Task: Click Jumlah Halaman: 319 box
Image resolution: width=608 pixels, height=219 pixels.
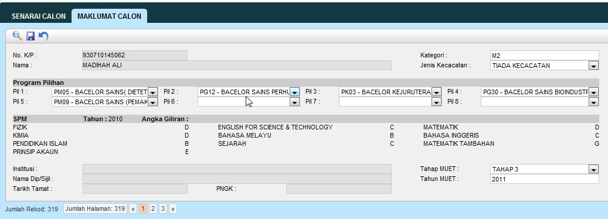Action: 95,209
